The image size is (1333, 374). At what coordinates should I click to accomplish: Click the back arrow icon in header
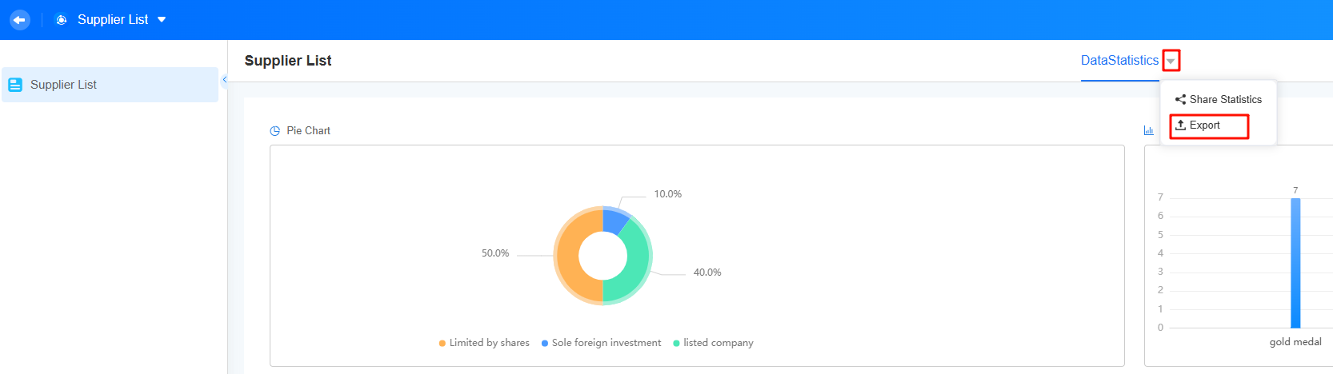tap(20, 20)
